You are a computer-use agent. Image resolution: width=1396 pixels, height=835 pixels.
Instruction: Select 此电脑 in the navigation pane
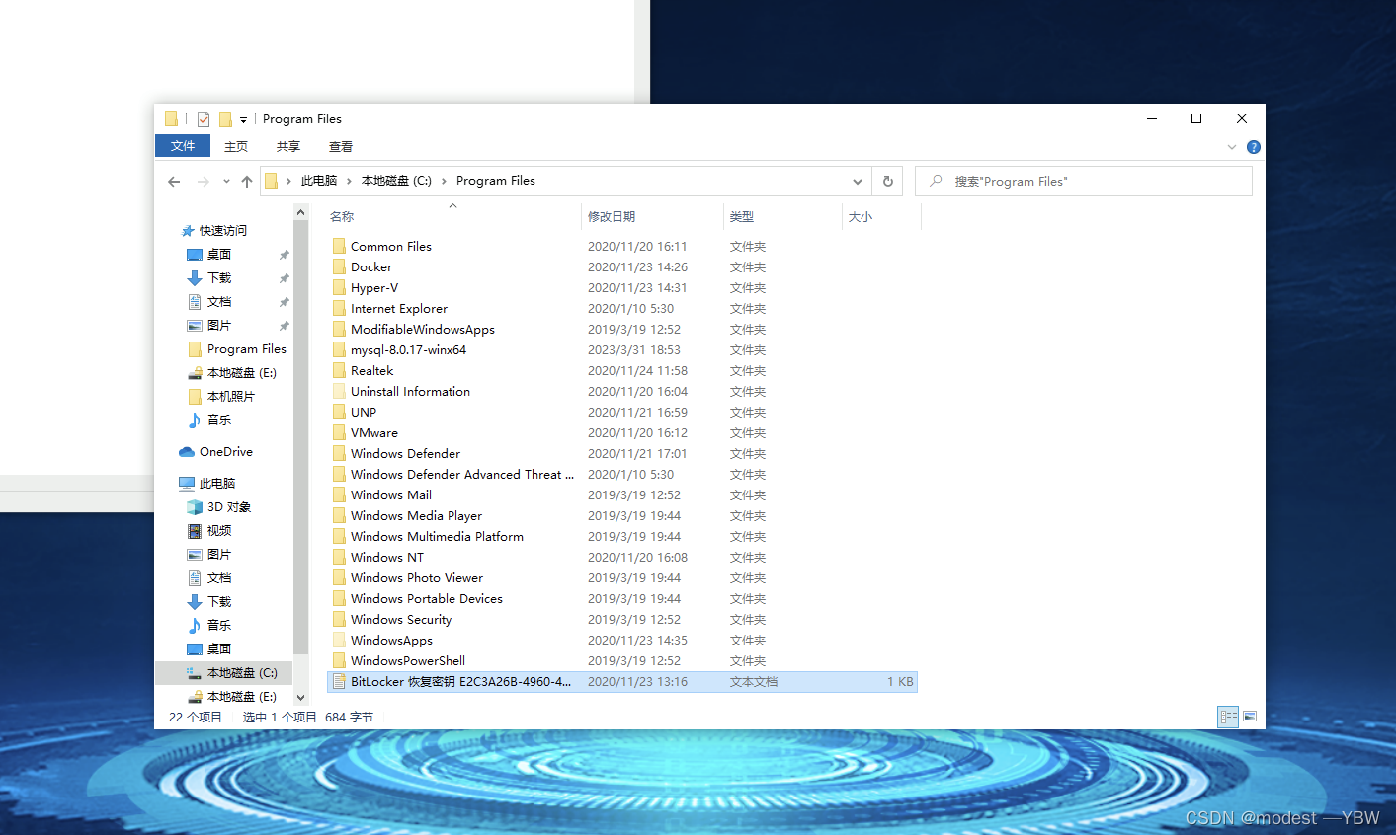216,483
